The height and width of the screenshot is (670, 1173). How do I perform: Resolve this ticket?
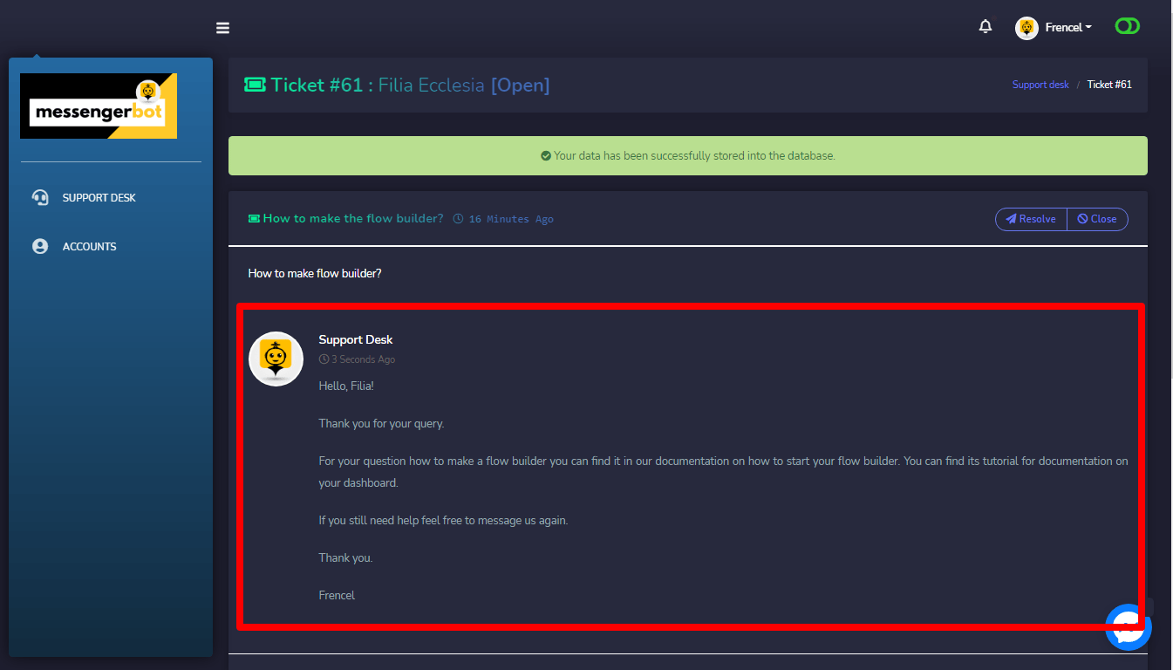point(1031,219)
